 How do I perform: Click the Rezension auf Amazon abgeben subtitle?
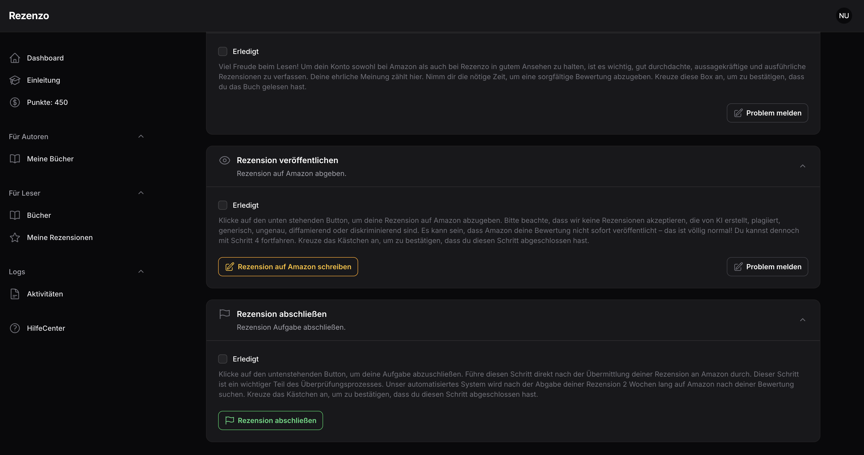click(x=292, y=173)
